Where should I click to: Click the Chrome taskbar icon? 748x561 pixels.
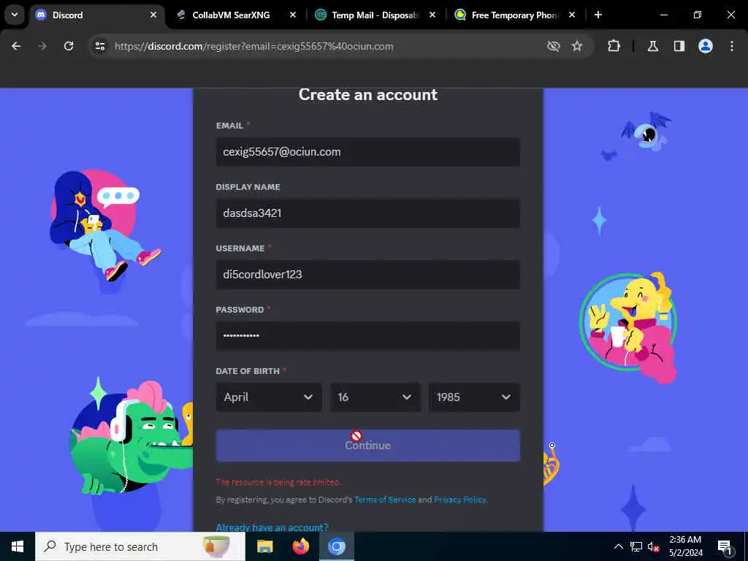[x=336, y=546]
